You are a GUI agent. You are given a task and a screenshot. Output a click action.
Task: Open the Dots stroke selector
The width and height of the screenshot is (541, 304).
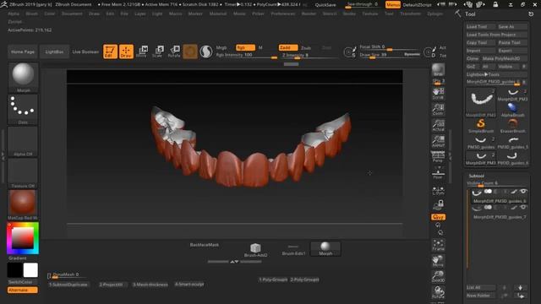click(23, 110)
